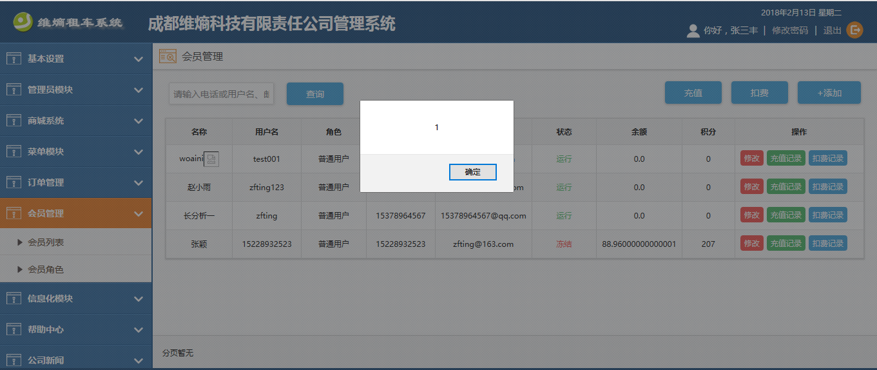Click 扣费记录 in the zfting123 row
This screenshot has height=370, width=877.
point(828,186)
